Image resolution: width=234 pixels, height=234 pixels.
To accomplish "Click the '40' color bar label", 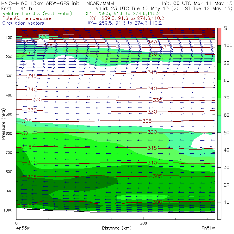I will pos(226,150).
